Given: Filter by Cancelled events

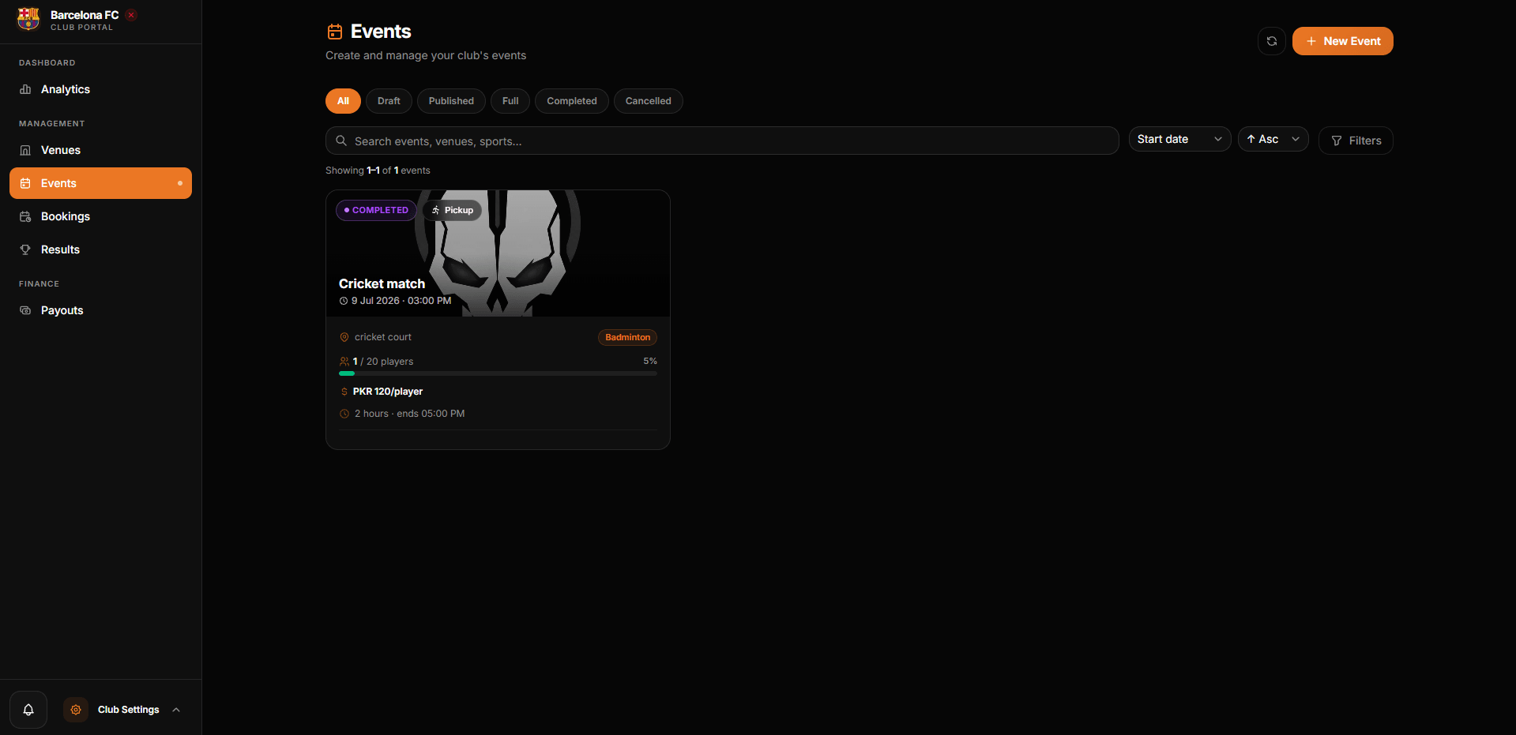Looking at the screenshot, I should point(648,101).
